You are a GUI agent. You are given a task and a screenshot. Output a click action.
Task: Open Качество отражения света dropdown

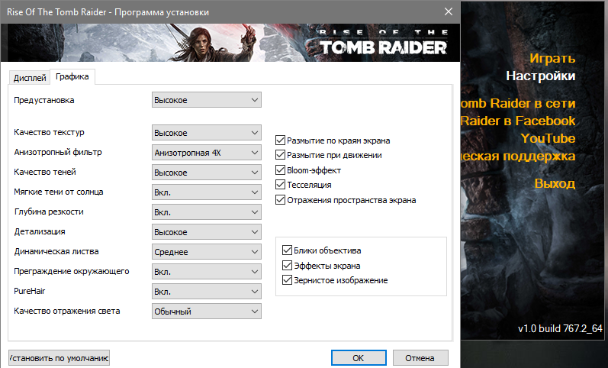pos(206,311)
